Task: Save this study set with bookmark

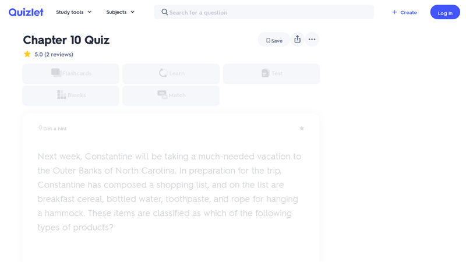Action: click(x=274, y=40)
